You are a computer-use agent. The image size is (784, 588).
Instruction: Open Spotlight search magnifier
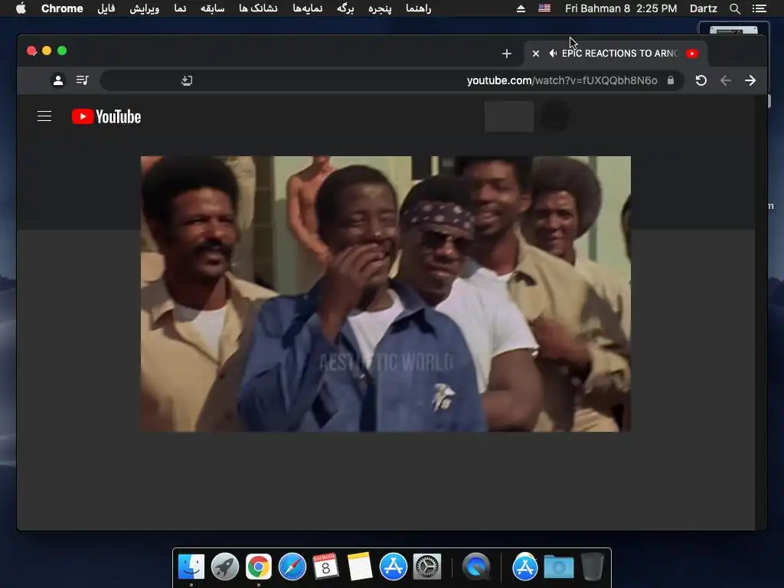(734, 8)
